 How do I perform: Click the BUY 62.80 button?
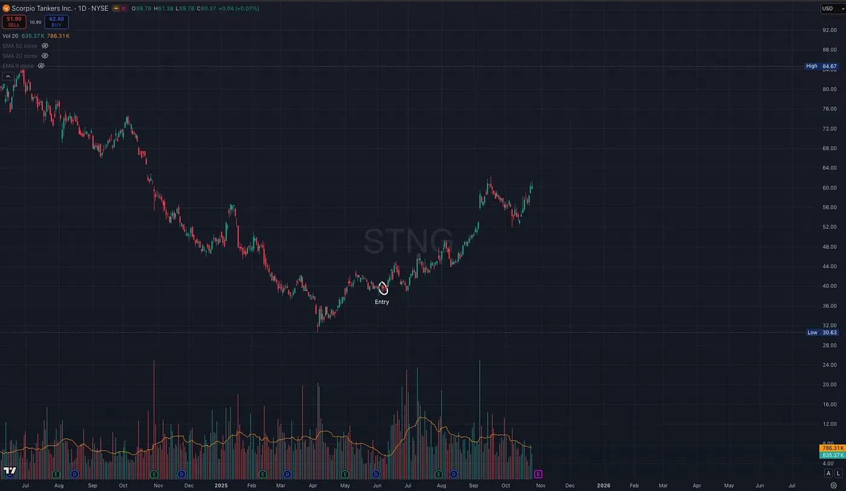56,22
